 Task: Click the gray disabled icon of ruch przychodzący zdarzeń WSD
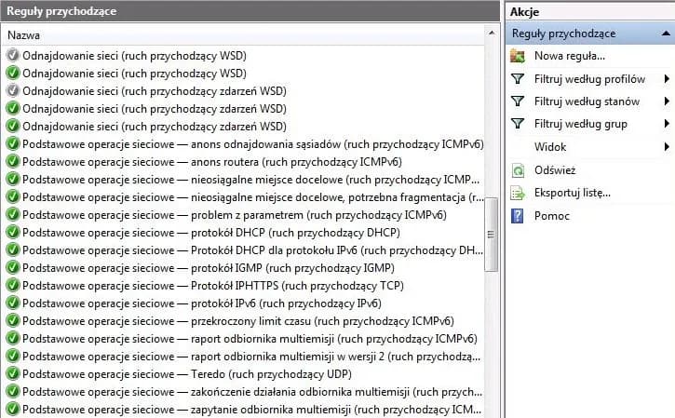click(x=13, y=90)
